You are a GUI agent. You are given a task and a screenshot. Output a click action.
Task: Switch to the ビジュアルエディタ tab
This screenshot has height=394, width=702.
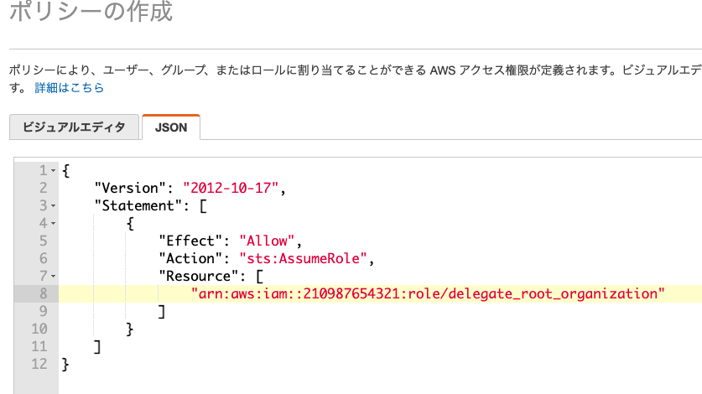click(74, 127)
